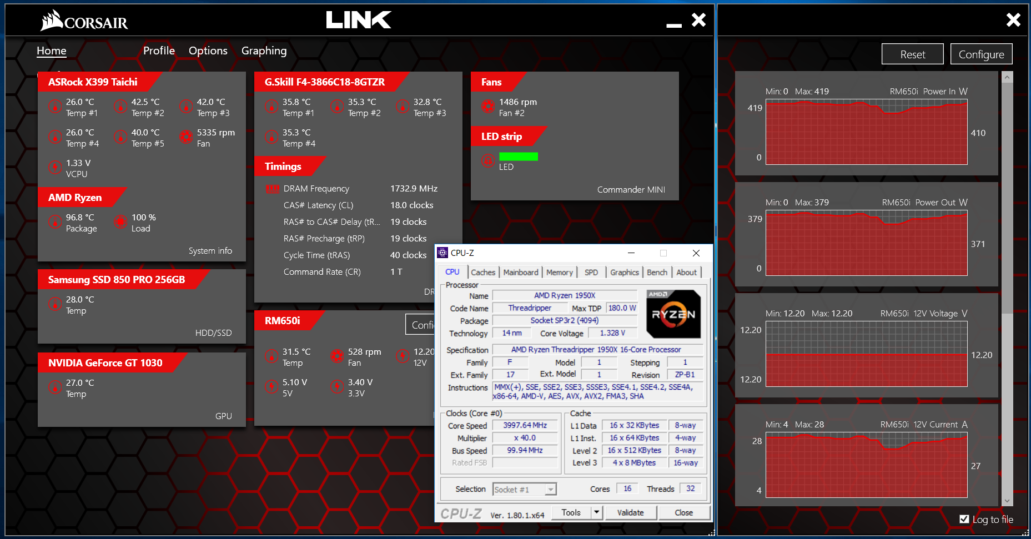Click the AMD Ryzen logo in CPU-Z
This screenshot has height=539, width=1031.
coord(673,314)
